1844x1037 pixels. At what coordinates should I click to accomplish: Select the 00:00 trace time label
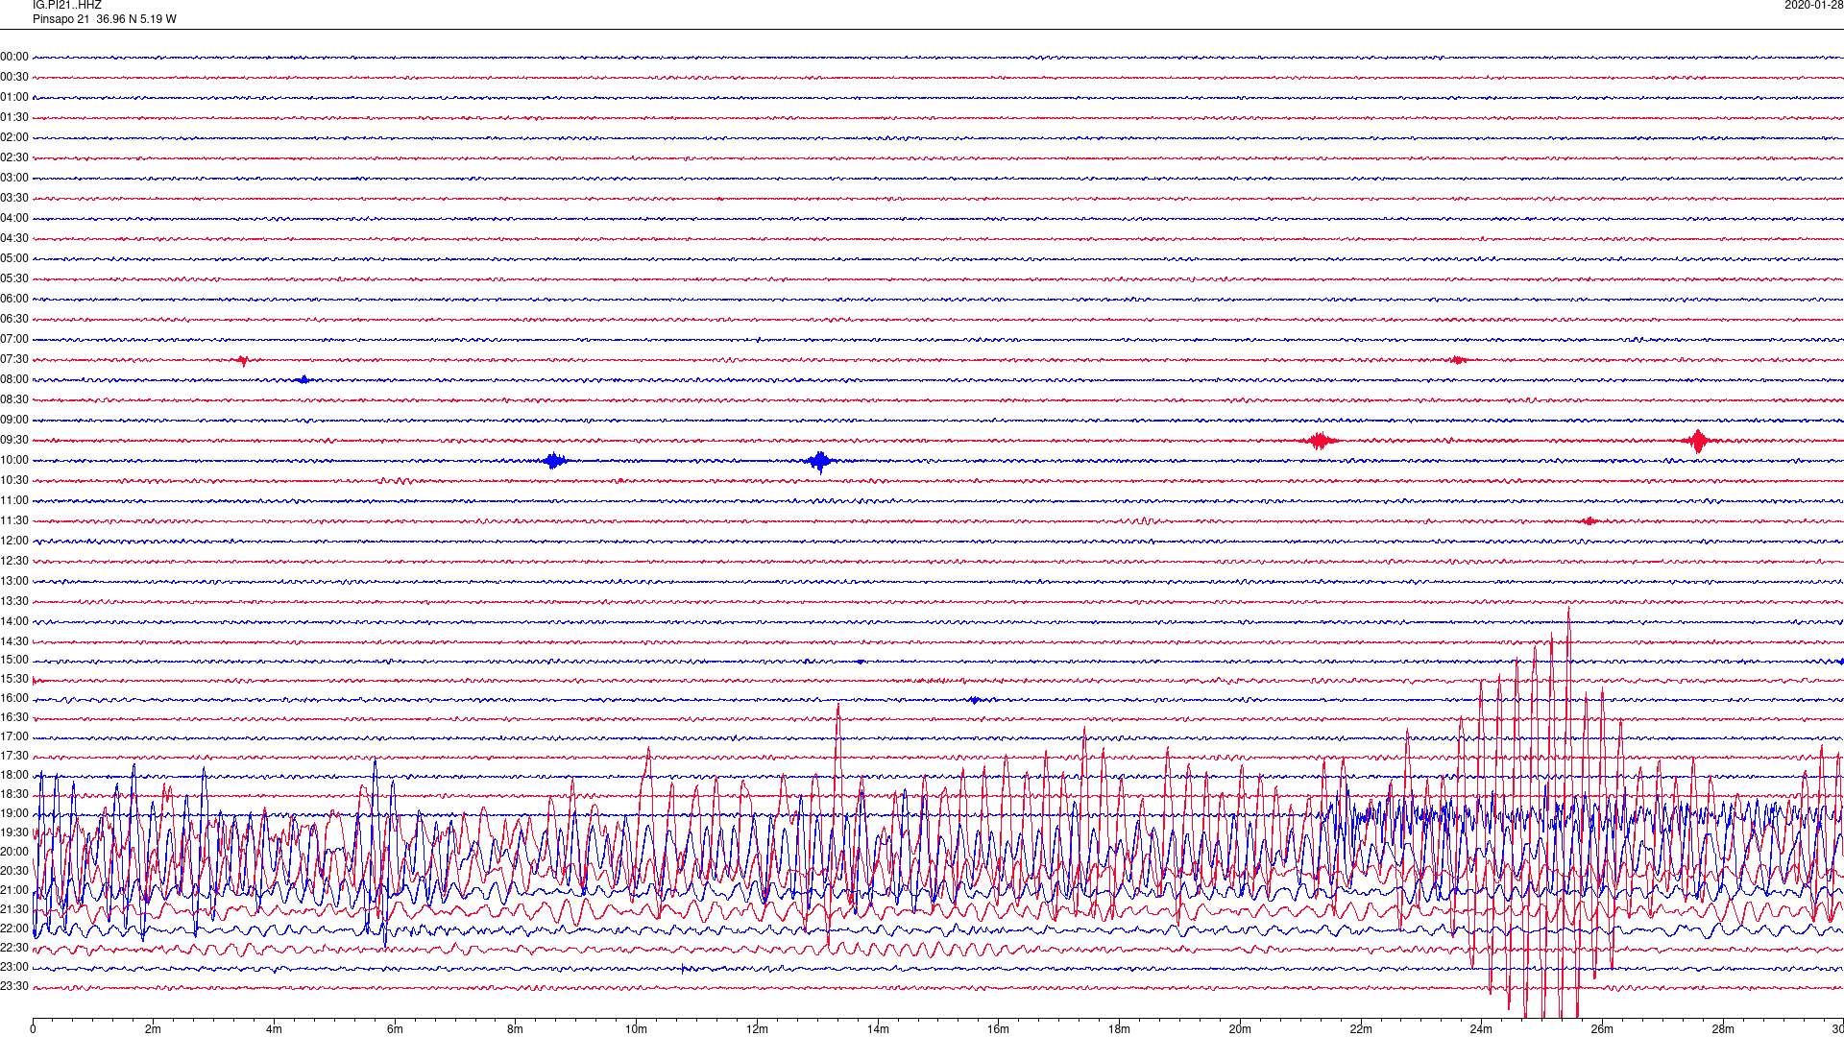coord(14,58)
